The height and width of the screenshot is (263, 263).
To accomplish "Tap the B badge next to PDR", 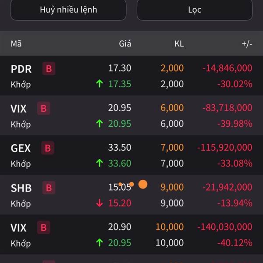I will click(49, 69).
